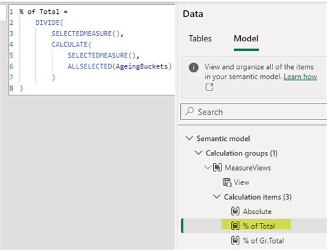Focus the Search input field

(x=254, y=112)
